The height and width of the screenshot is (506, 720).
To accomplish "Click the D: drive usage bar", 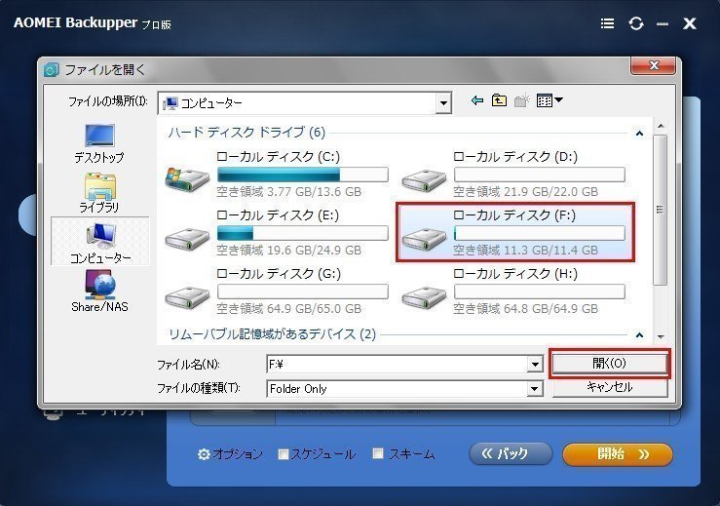I will point(540,175).
